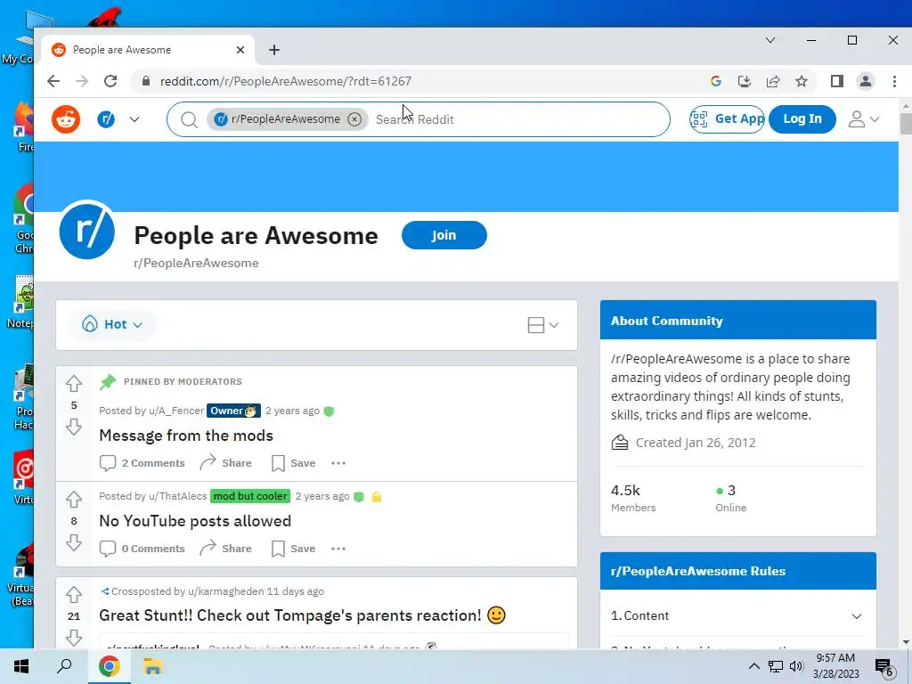Screen dimensions: 912x684
Task: Close the People are Awesome tab
Action: tap(240, 50)
